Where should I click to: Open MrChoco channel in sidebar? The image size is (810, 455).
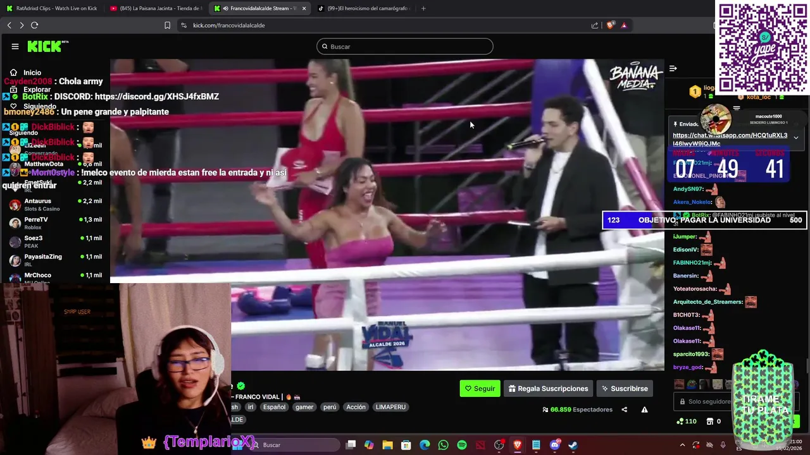coord(56,277)
